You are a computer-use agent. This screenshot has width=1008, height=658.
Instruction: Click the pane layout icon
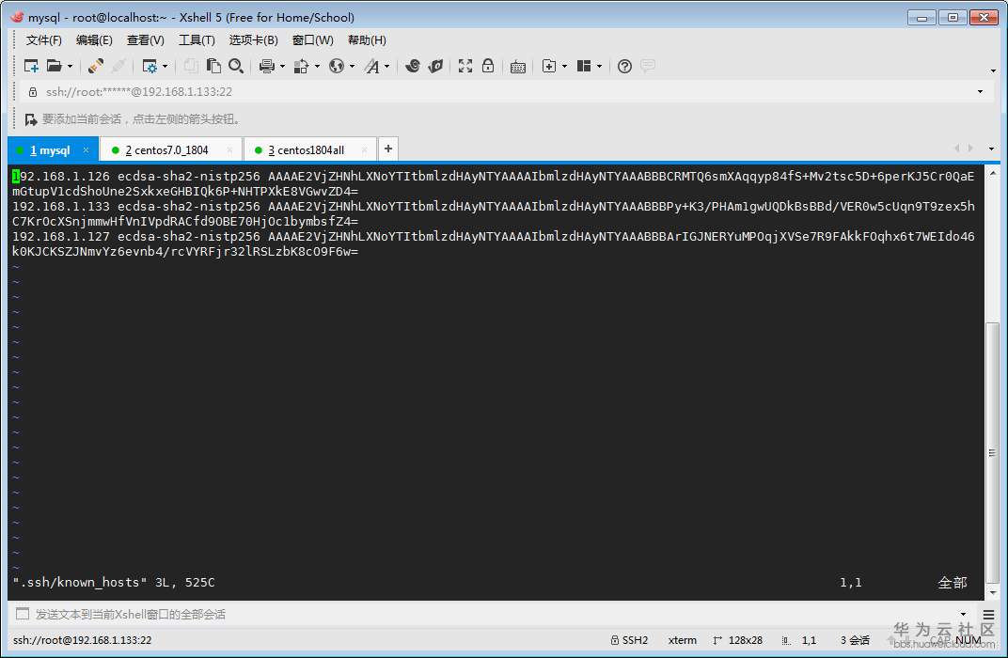(584, 66)
